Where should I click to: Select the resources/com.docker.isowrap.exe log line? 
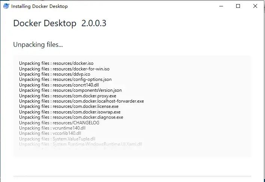tap(70, 112)
